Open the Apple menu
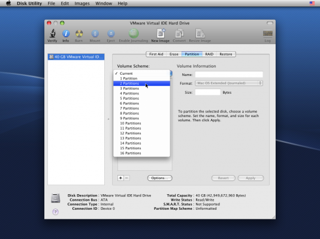 (x=8, y=3)
